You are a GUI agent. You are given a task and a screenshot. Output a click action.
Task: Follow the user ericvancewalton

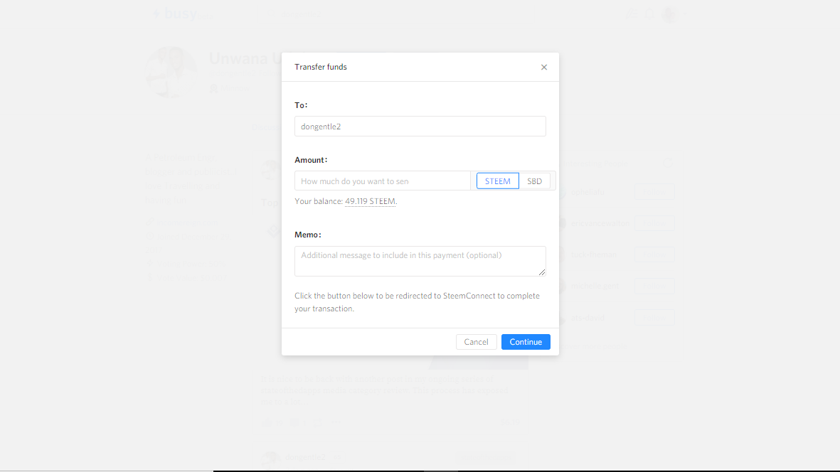[x=653, y=223]
